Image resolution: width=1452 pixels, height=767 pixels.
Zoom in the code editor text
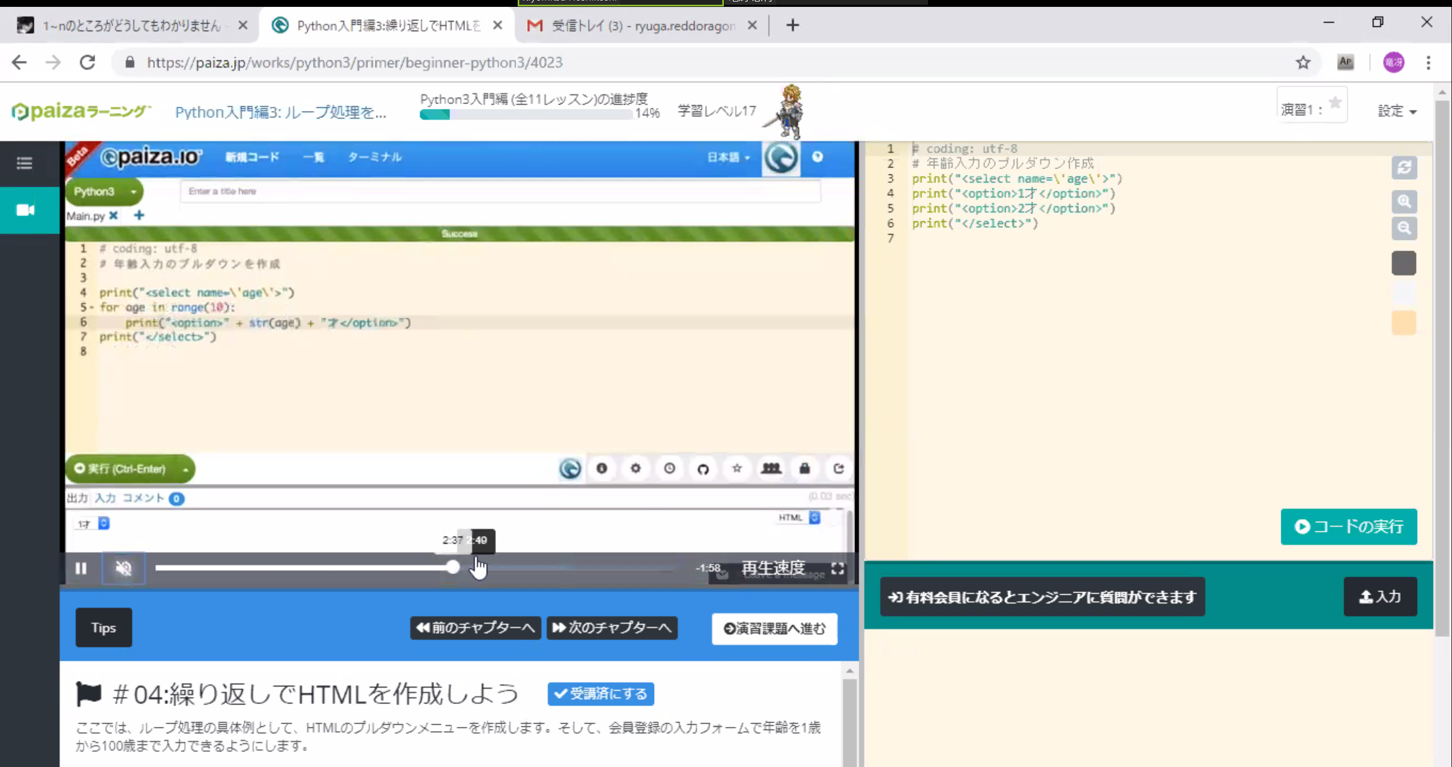1403,201
